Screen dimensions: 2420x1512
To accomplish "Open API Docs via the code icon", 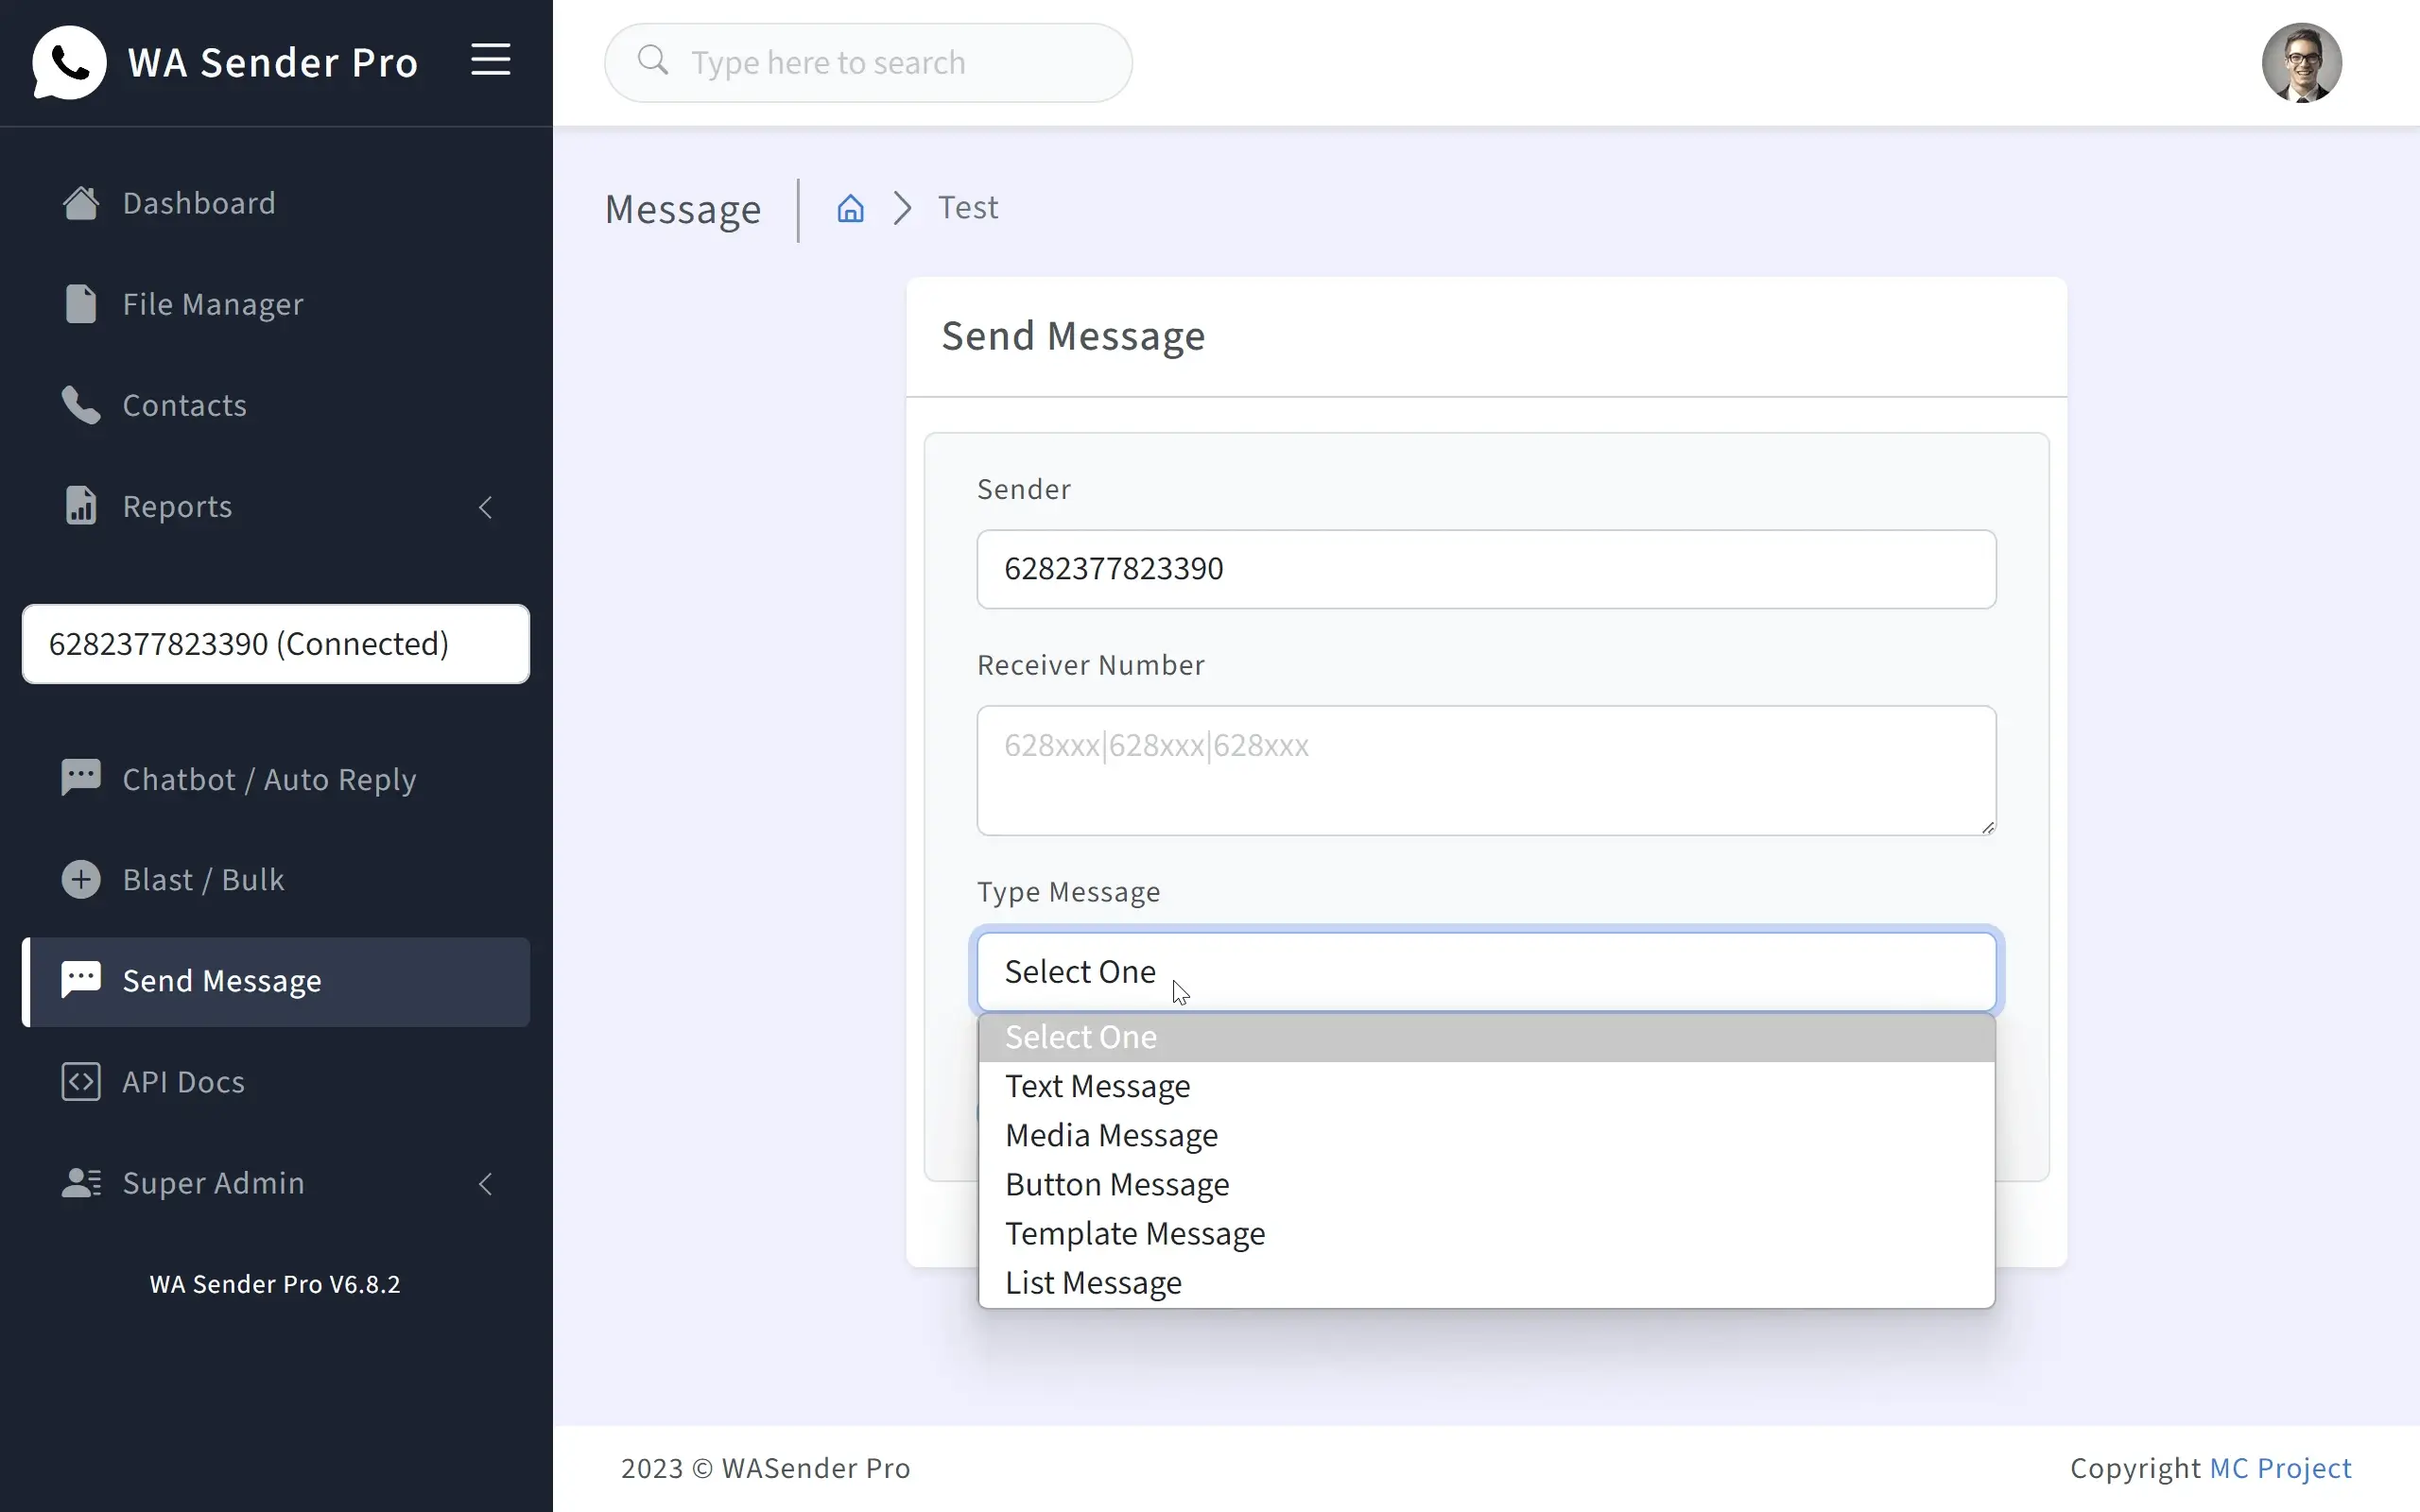I will coord(81,1081).
